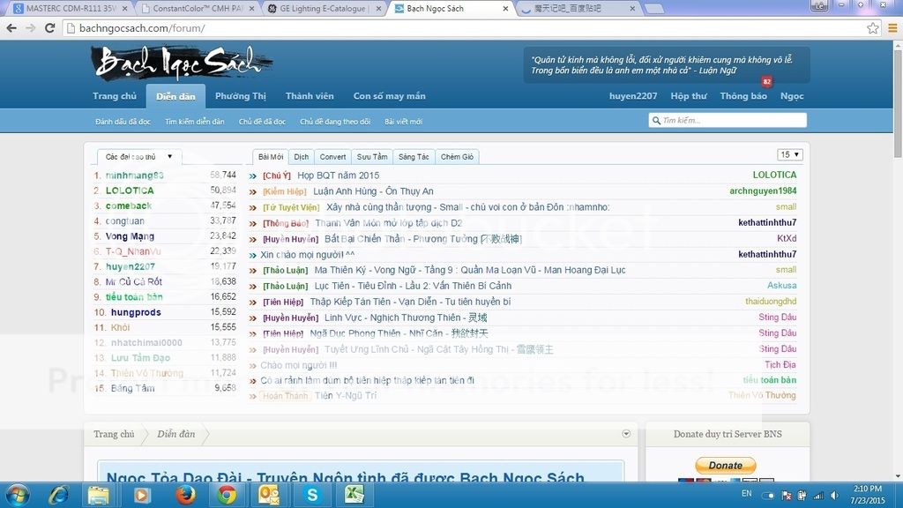The width and height of the screenshot is (903, 508).
Task: Click the PayPal Donate button
Action: click(x=726, y=465)
